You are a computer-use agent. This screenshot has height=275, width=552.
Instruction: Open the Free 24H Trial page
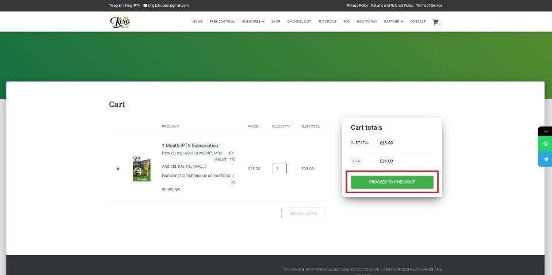[x=222, y=22]
